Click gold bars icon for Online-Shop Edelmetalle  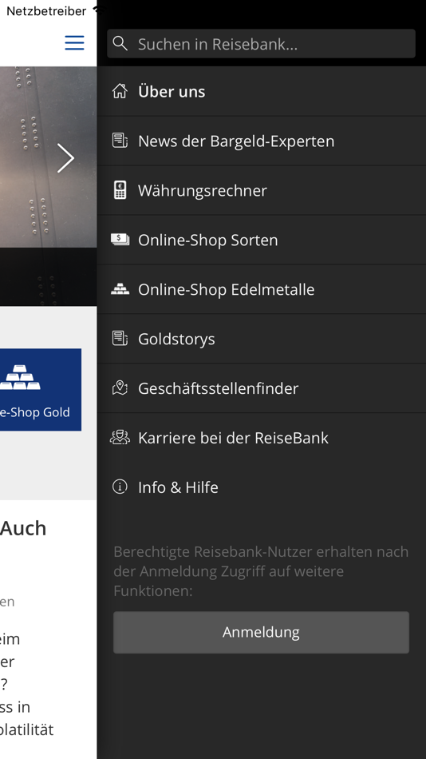(x=120, y=289)
